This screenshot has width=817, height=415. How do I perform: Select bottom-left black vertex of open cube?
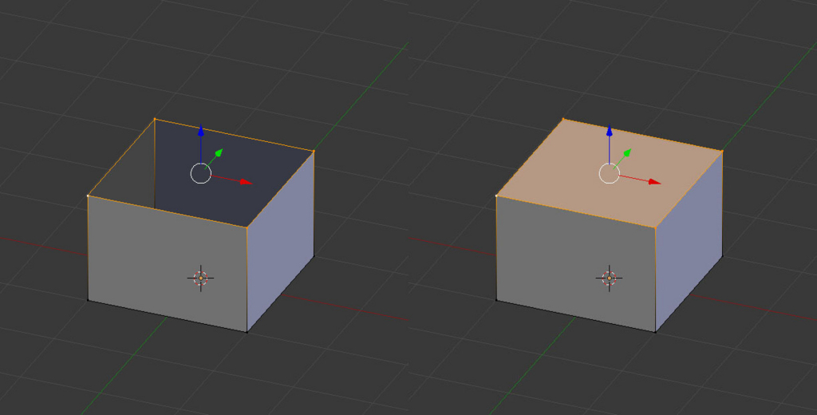(x=88, y=300)
